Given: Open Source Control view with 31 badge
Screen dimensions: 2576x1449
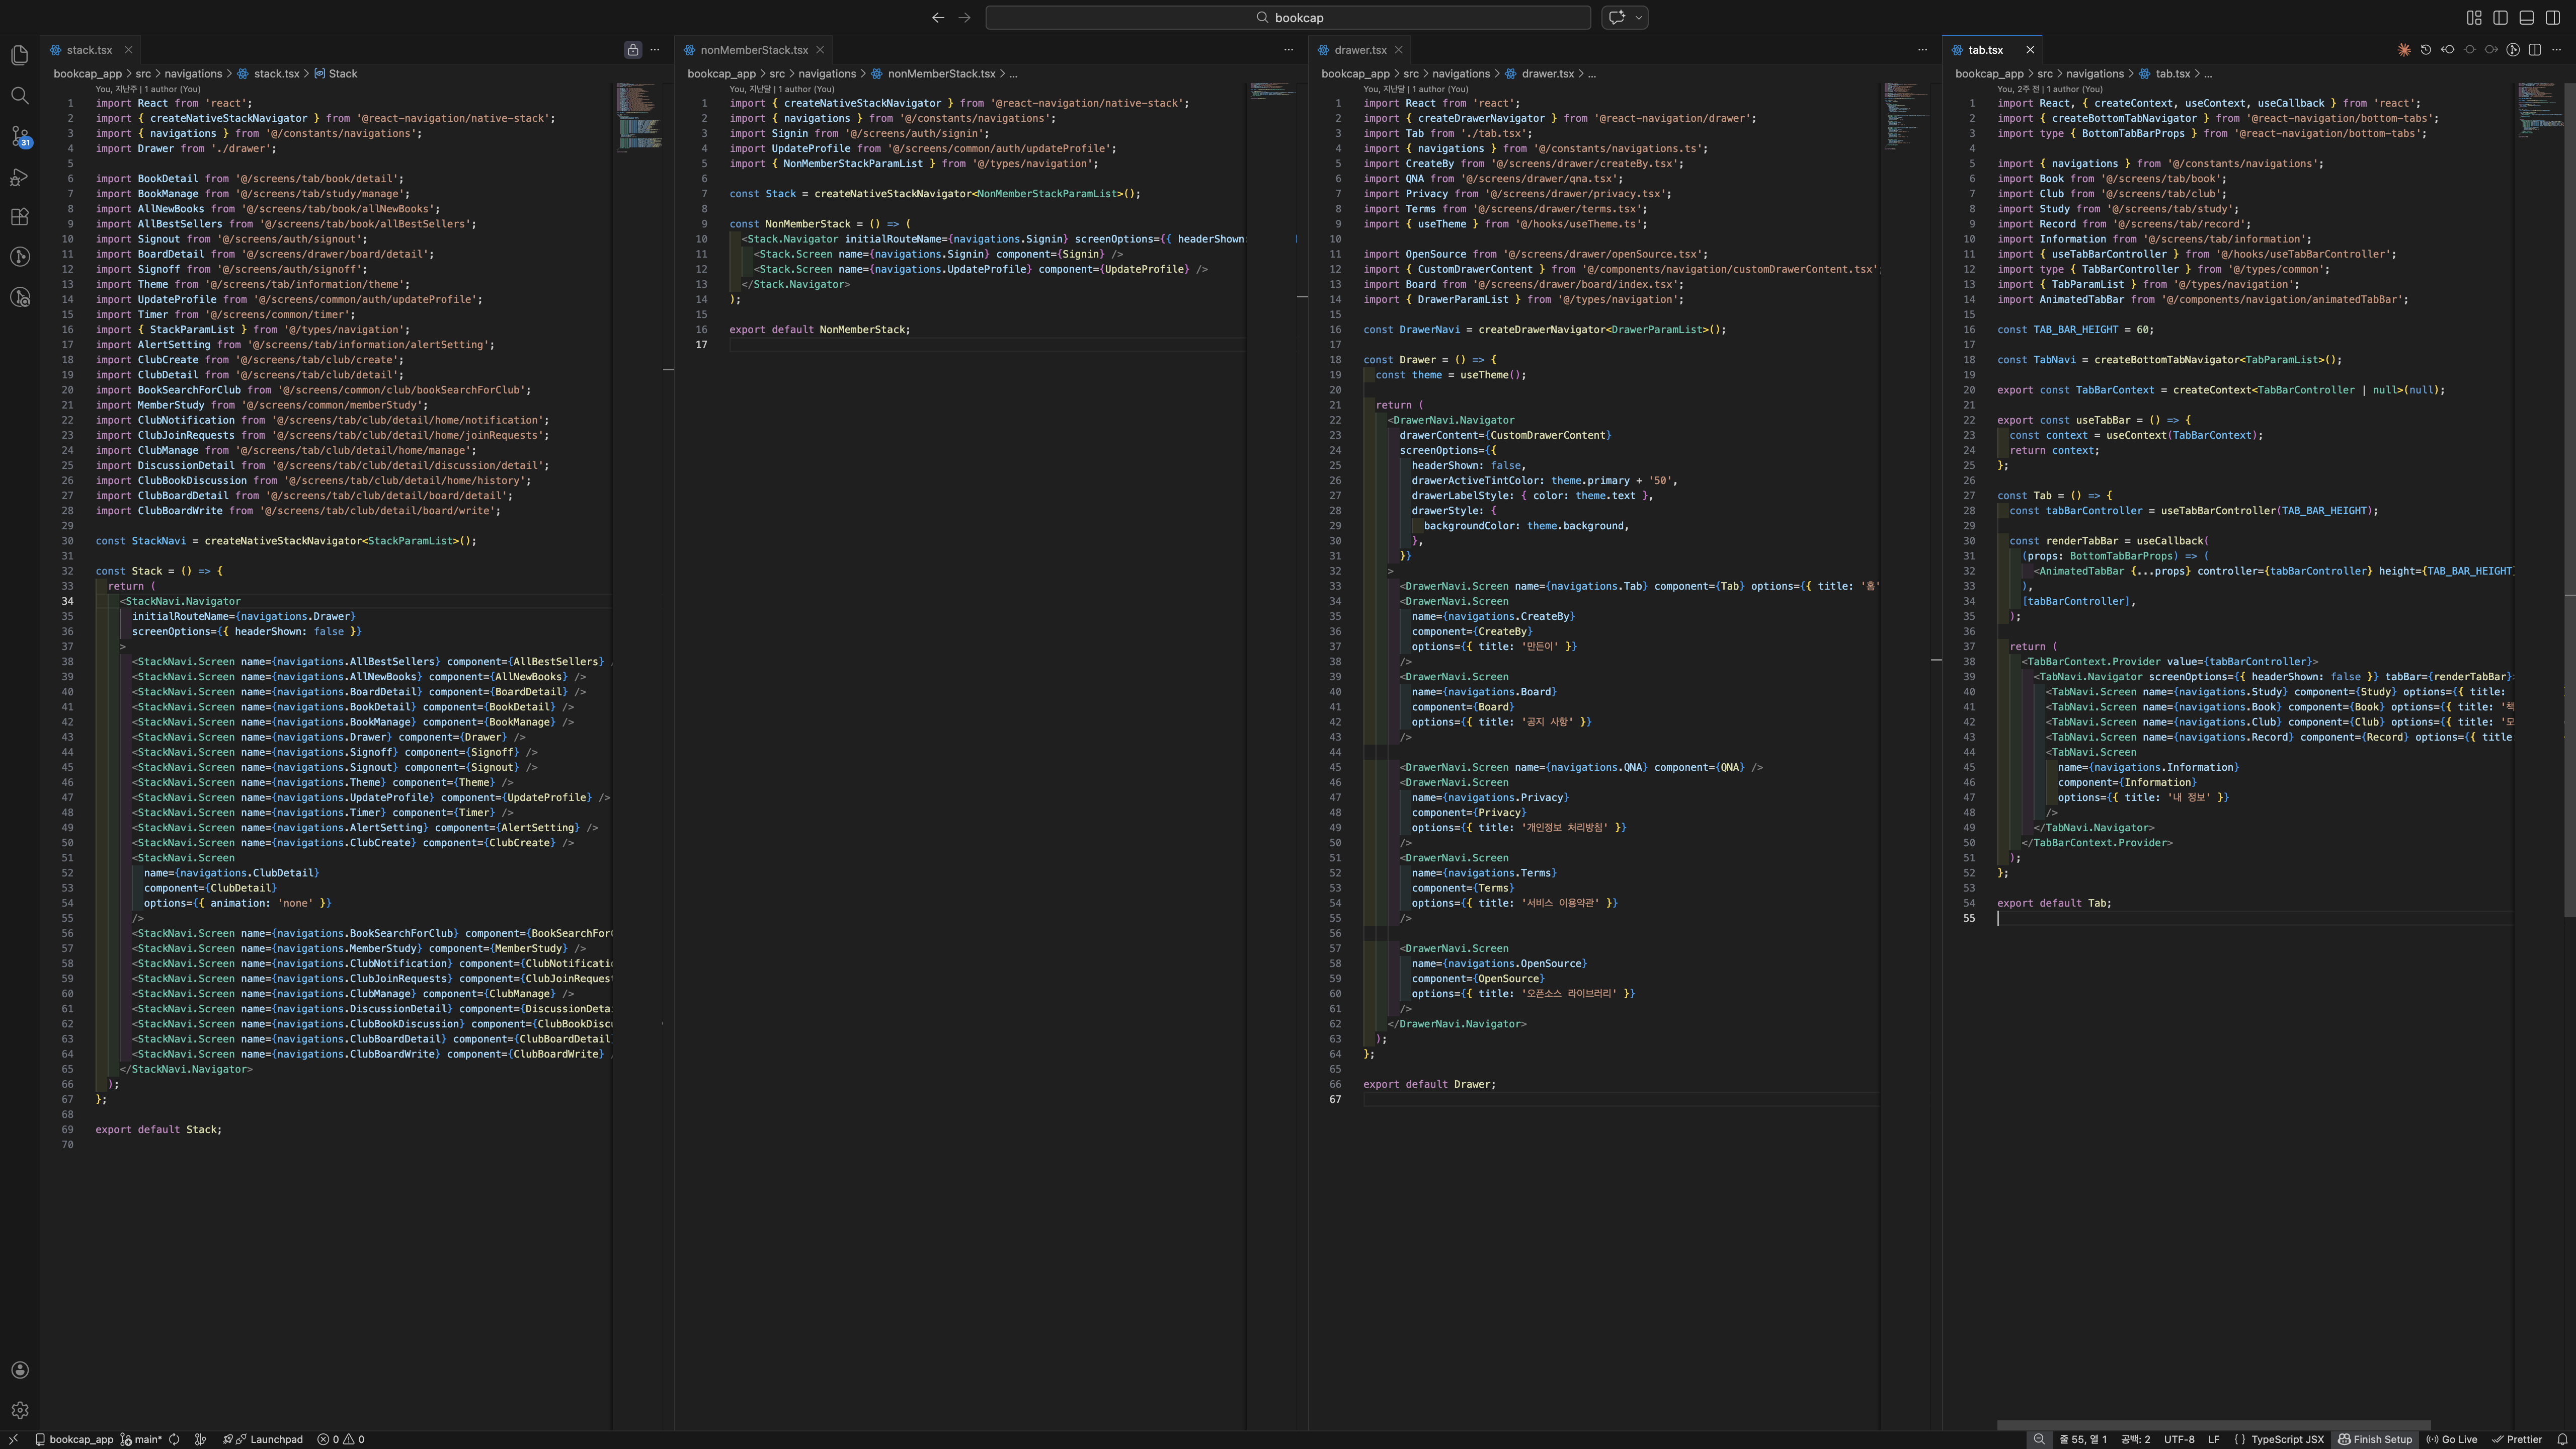Looking at the screenshot, I should click(19, 136).
